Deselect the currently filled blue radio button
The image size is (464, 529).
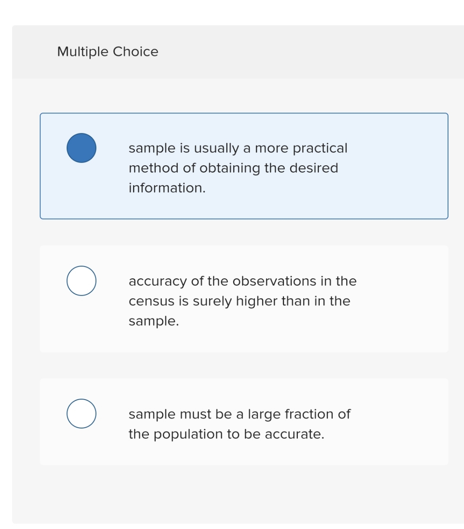82,148
